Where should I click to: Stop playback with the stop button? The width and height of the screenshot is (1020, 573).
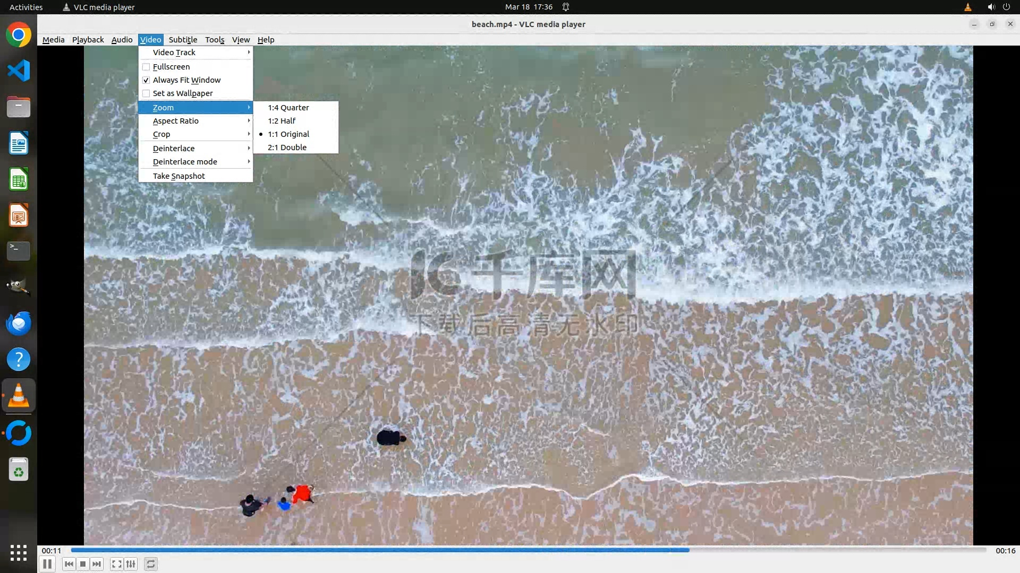coord(83,564)
